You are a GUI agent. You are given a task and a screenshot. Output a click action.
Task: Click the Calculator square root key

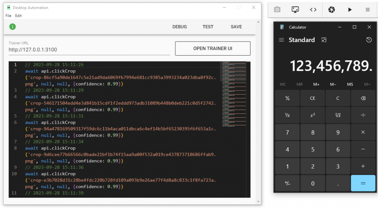pyautogui.click(x=338, y=115)
